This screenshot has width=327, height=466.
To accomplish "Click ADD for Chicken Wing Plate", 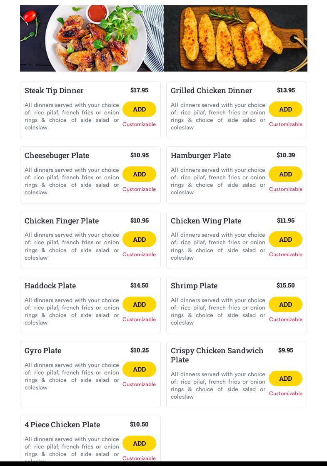I will [285, 239].
